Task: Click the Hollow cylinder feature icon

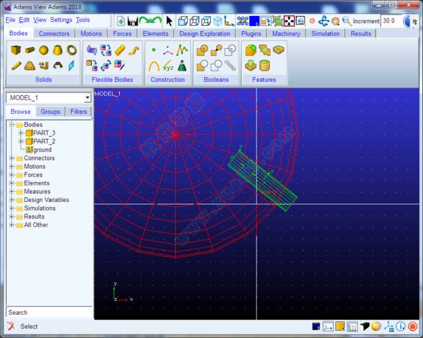Action: click(x=265, y=66)
